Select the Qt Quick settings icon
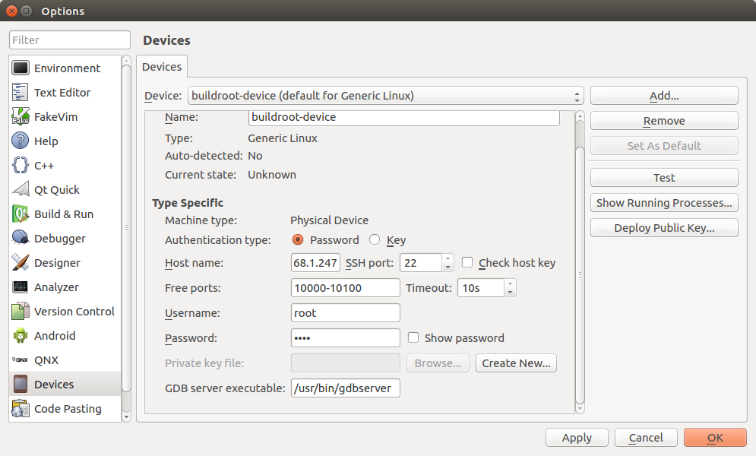Image resolution: width=756 pixels, height=456 pixels. point(21,189)
